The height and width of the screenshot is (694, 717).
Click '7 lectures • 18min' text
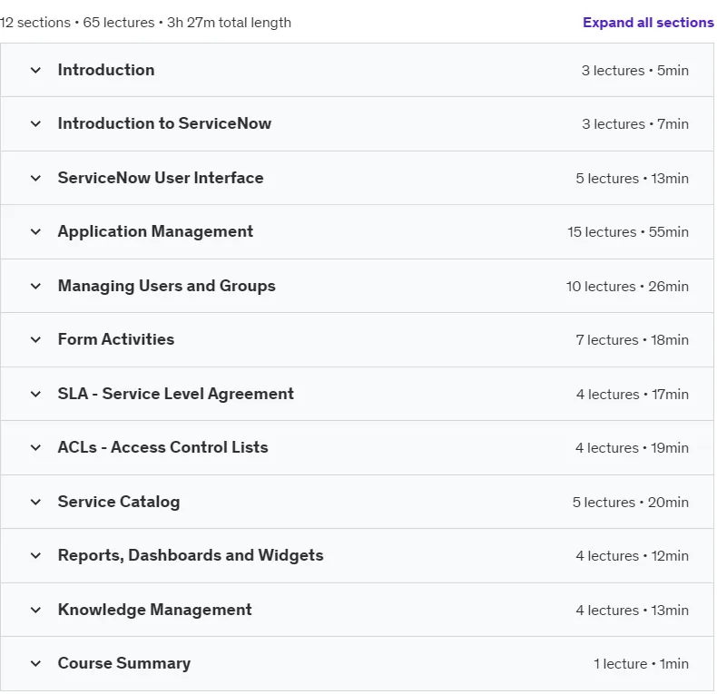coord(632,339)
